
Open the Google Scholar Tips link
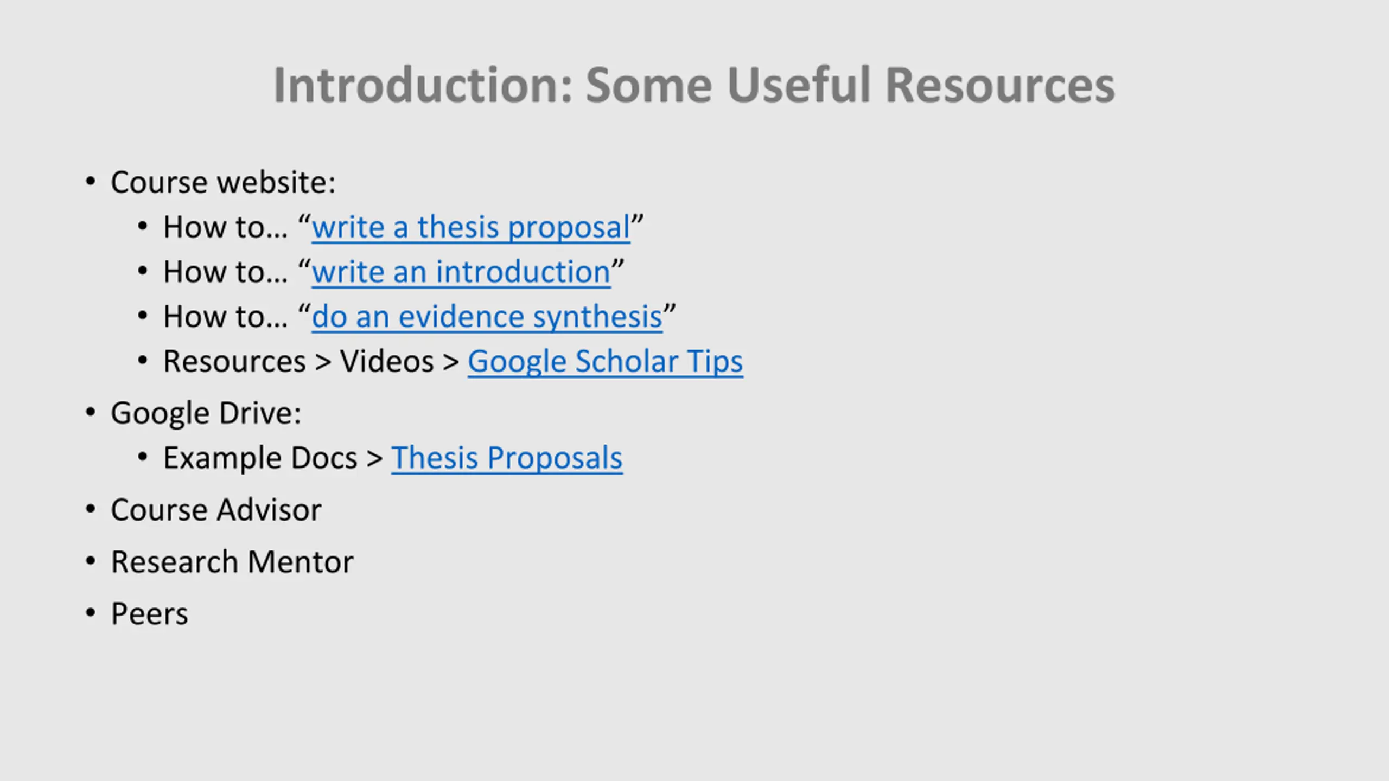pos(605,362)
